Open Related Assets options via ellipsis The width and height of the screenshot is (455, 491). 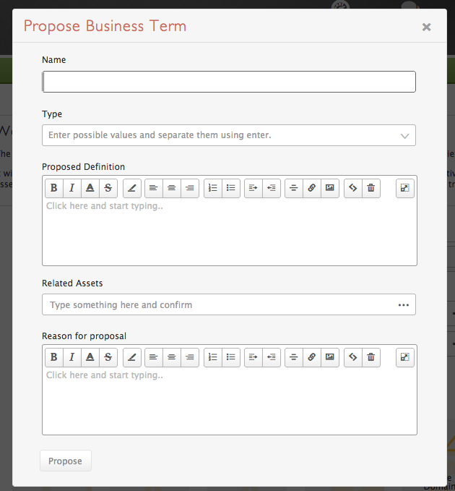pyautogui.click(x=404, y=305)
